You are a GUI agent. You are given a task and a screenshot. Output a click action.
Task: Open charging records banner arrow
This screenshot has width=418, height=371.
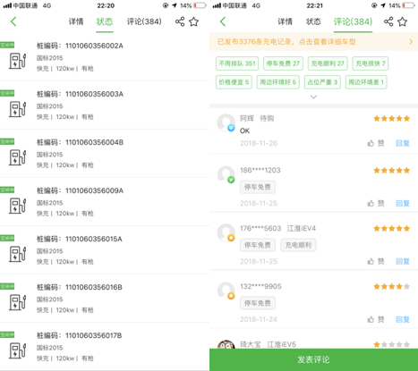pyautogui.click(x=411, y=42)
